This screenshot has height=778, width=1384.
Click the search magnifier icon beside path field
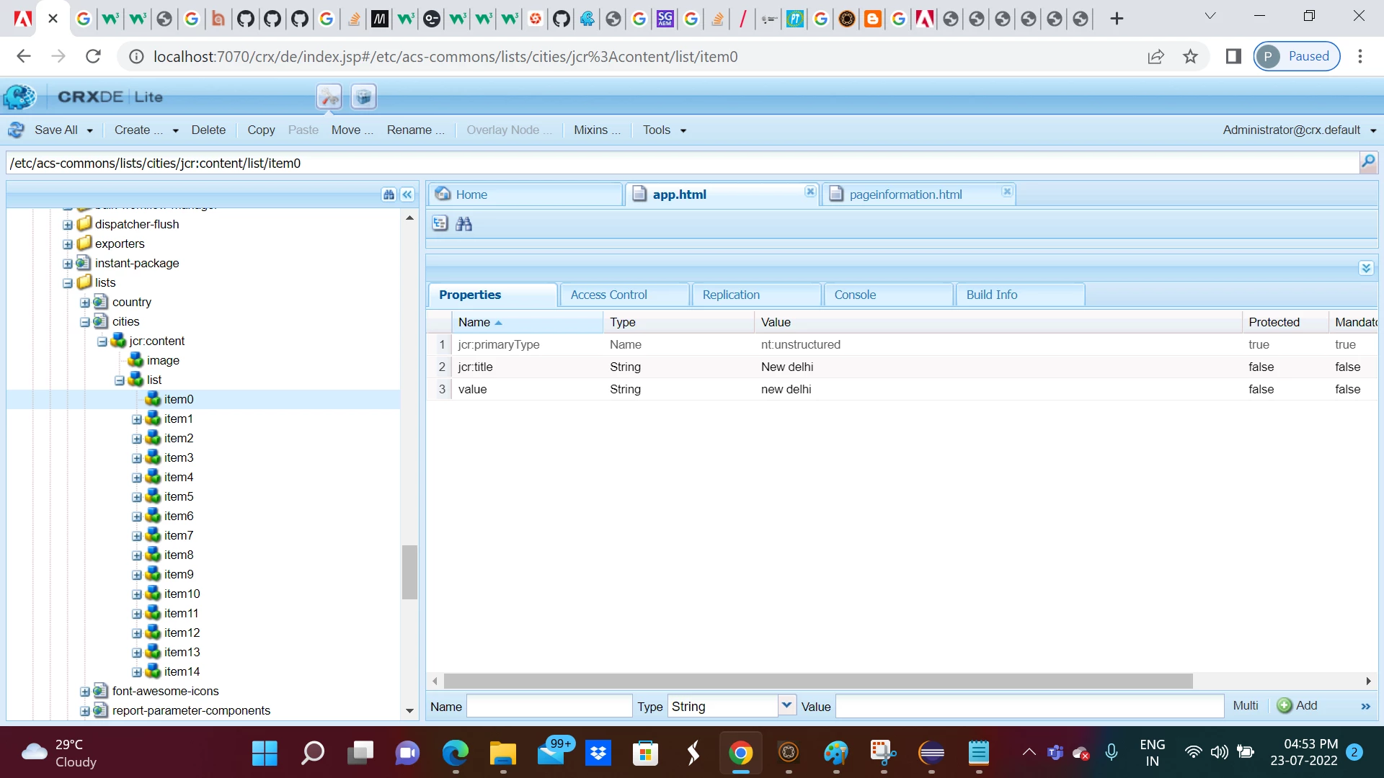click(1367, 162)
